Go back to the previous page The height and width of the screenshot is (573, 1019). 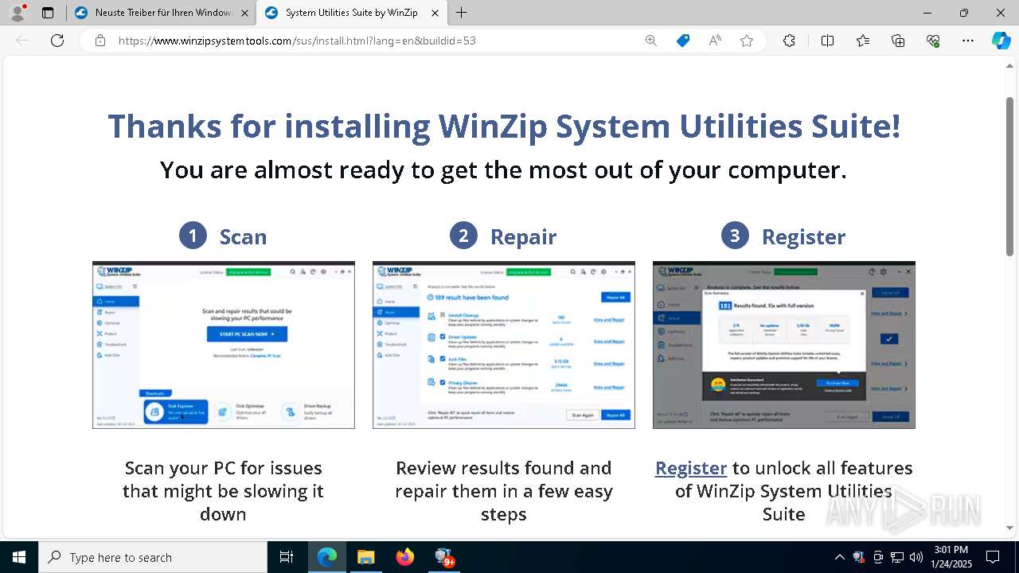point(22,41)
